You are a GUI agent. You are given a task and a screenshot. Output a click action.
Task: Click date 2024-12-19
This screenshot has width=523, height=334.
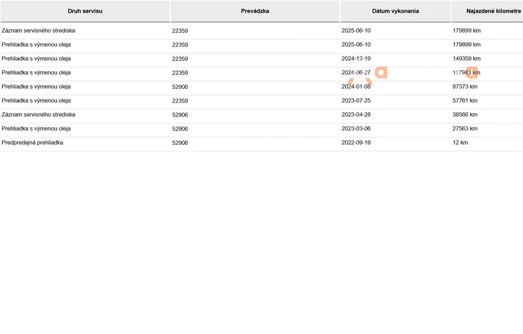coord(356,59)
